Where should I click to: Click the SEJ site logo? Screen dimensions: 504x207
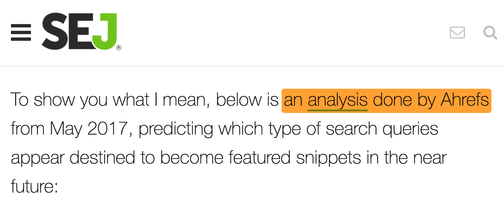tap(81, 31)
